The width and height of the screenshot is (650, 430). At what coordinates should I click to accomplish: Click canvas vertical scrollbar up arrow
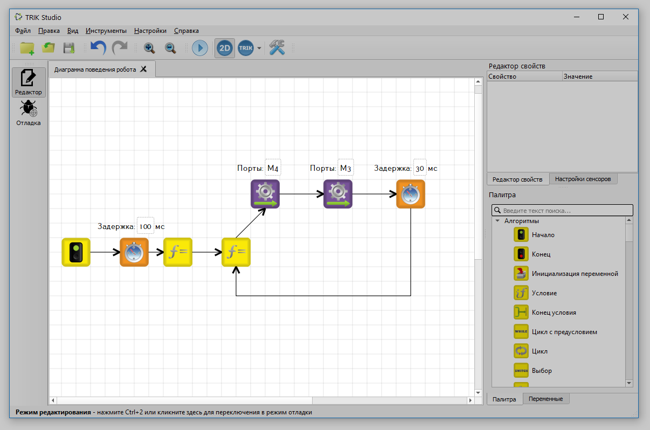[478, 82]
